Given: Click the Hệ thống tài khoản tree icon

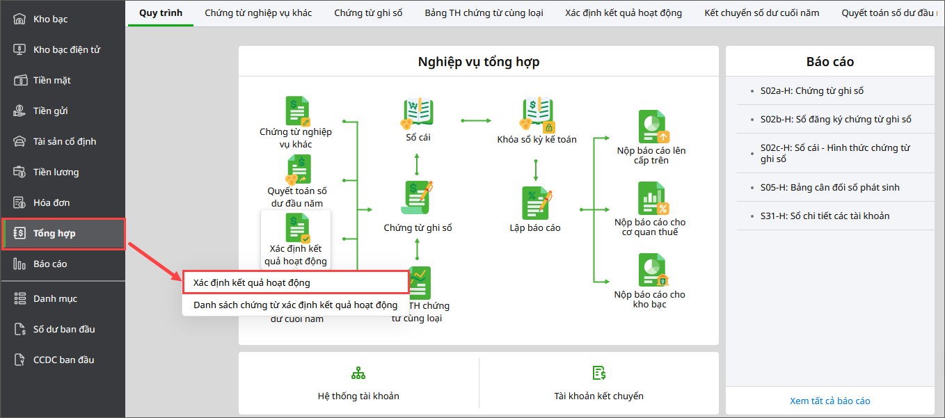Looking at the screenshot, I should pyautogui.click(x=358, y=373).
